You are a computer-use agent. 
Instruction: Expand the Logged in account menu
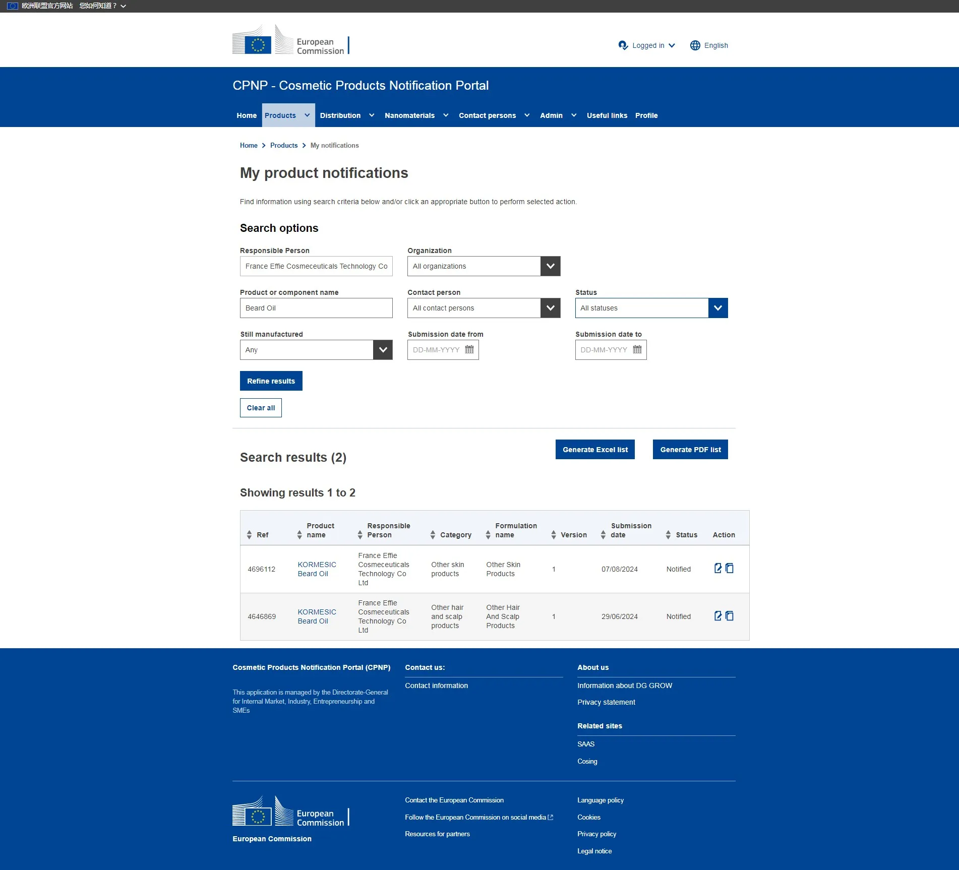[x=647, y=45]
